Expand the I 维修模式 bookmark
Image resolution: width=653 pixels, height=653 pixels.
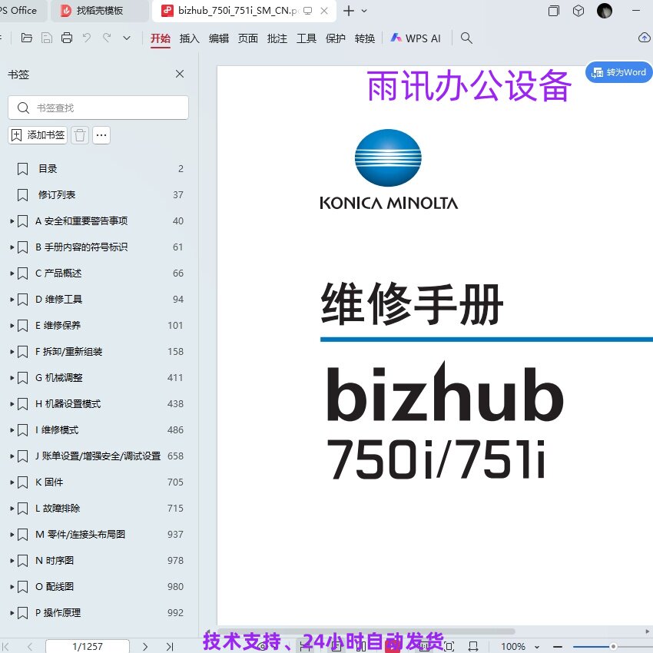pos(12,430)
